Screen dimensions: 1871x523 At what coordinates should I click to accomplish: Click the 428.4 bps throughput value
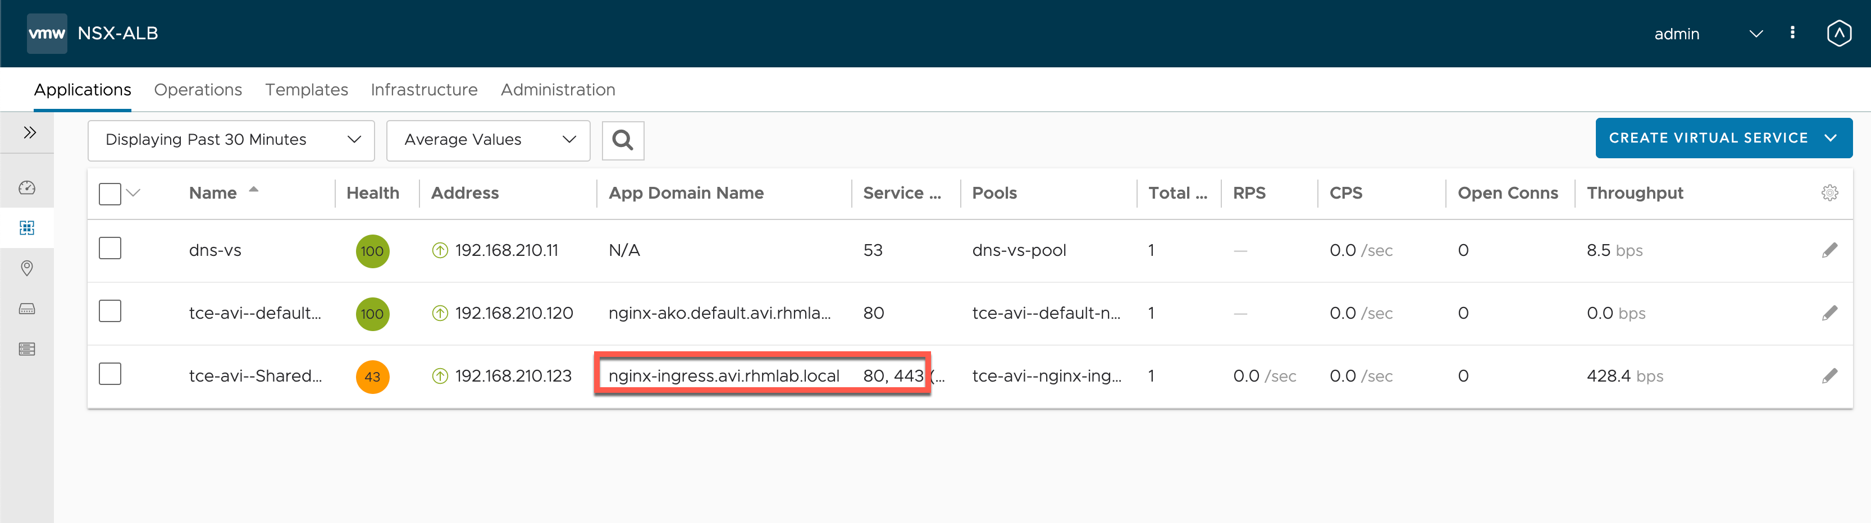[1625, 376]
